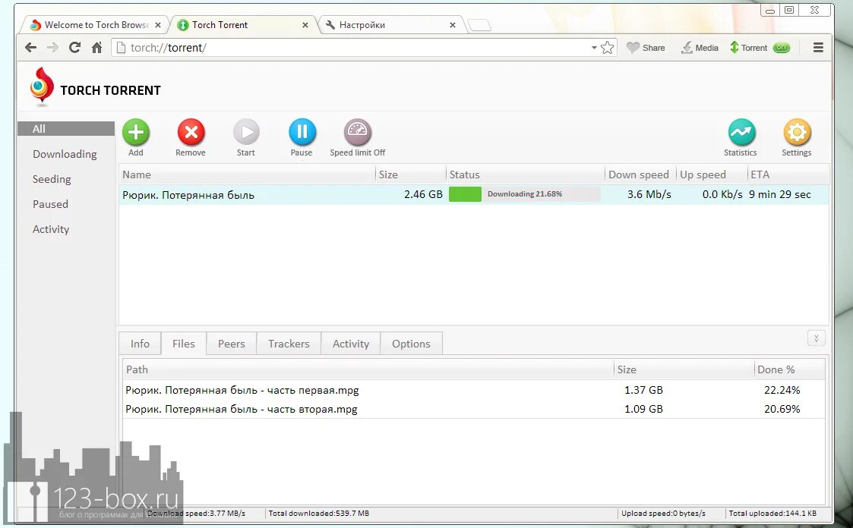Click the 20.69% done value
Image resolution: width=853 pixels, height=528 pixels.
point(782,409)
